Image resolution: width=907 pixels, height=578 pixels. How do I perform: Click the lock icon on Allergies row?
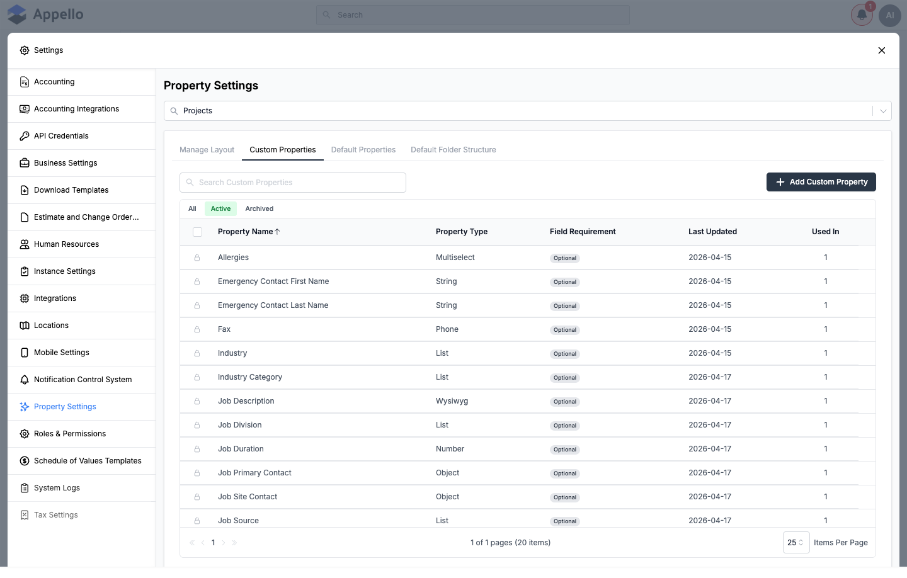click(197, 258)
